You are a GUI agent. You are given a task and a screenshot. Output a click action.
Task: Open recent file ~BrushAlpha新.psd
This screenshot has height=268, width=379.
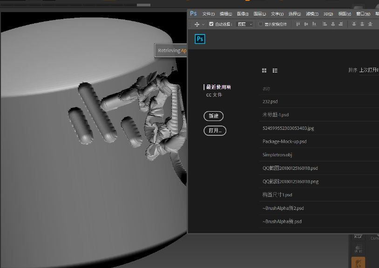pos(319,221)
